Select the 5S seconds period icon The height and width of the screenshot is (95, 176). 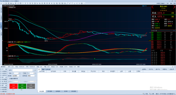54,3
